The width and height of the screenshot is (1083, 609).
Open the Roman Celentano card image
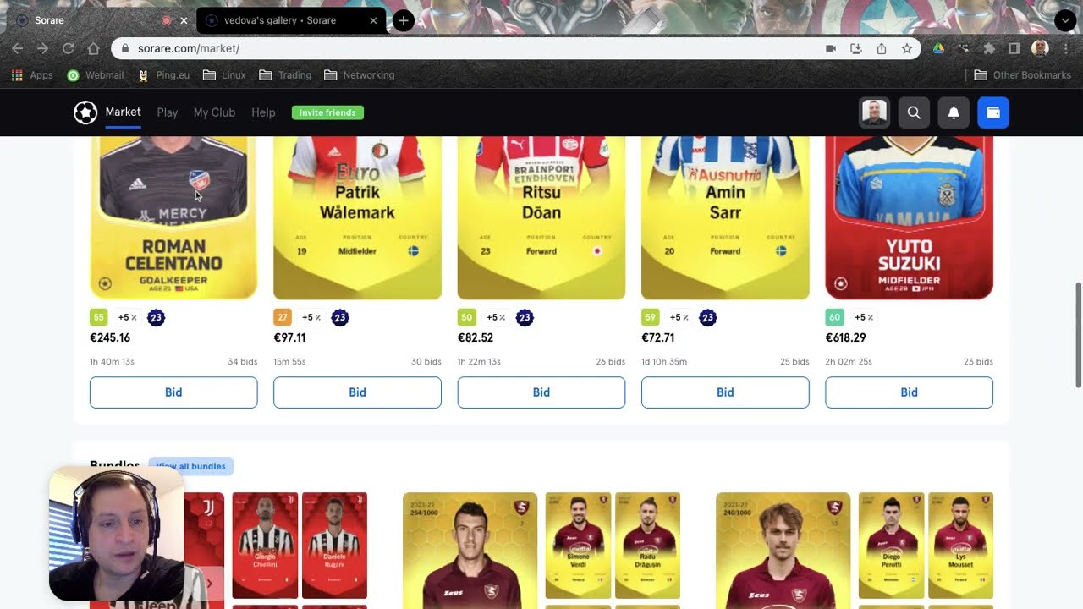(x=173, y=217)
